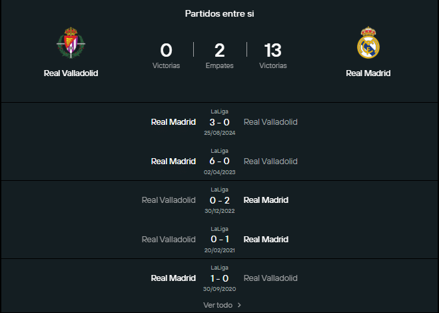
Task: Click the Empates draws count
Action: [x=219, y=51]
